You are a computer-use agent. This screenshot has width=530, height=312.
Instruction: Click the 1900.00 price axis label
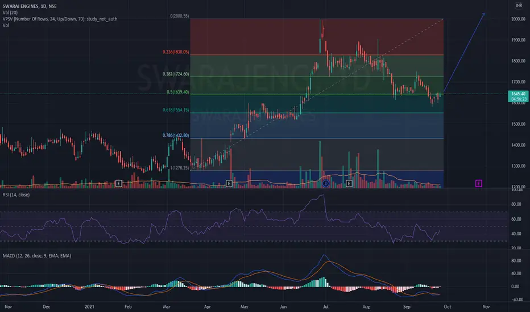pyautogui.click(x=518, y=40)
